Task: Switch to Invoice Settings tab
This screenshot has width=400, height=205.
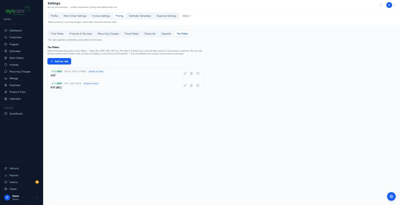Action: click(101, 16)
